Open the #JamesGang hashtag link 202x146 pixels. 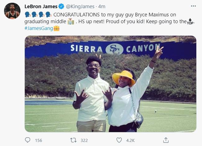[39, 28]
